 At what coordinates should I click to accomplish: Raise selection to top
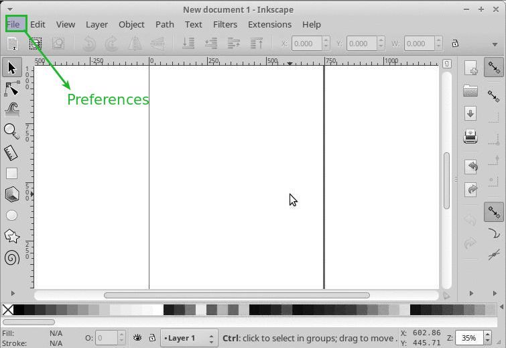(x=257, y=44)
